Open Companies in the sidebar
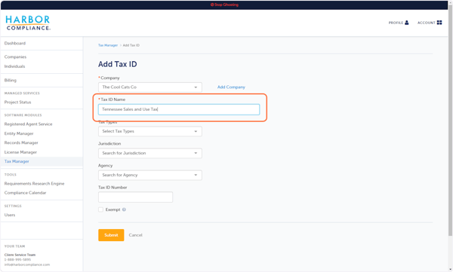This screenshot has height=272, width=453. [x=15, y=57]
